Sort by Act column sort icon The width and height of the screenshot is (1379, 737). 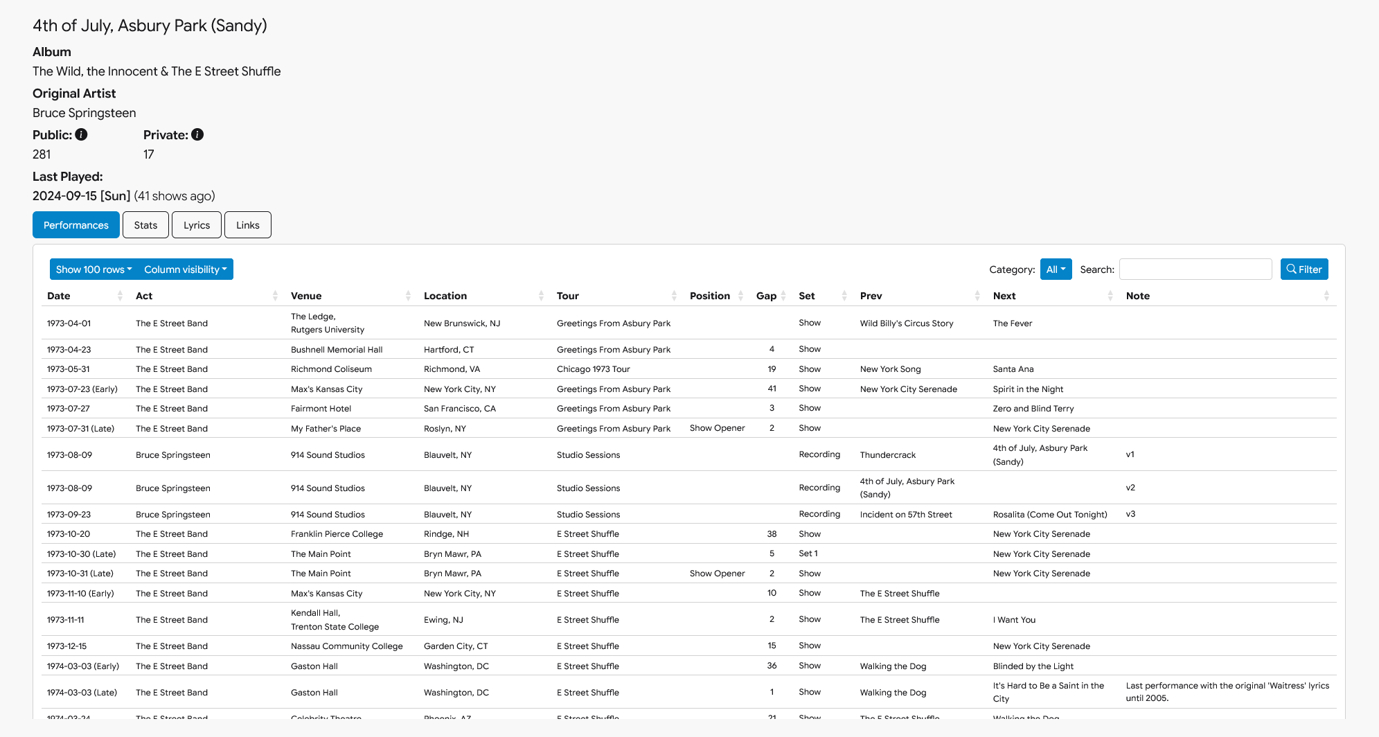(275, 296)
